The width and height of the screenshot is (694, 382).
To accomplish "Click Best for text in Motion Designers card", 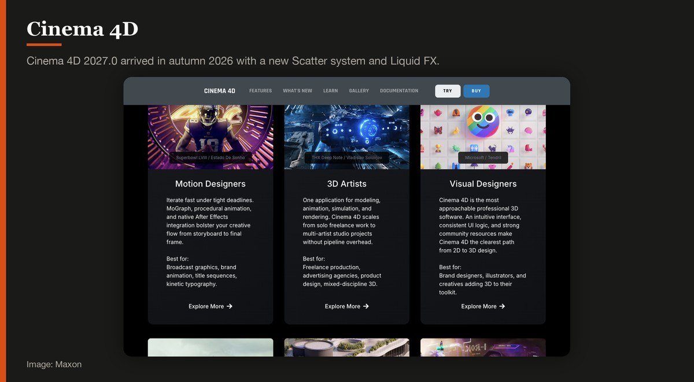I will click(x=178, y=259).
